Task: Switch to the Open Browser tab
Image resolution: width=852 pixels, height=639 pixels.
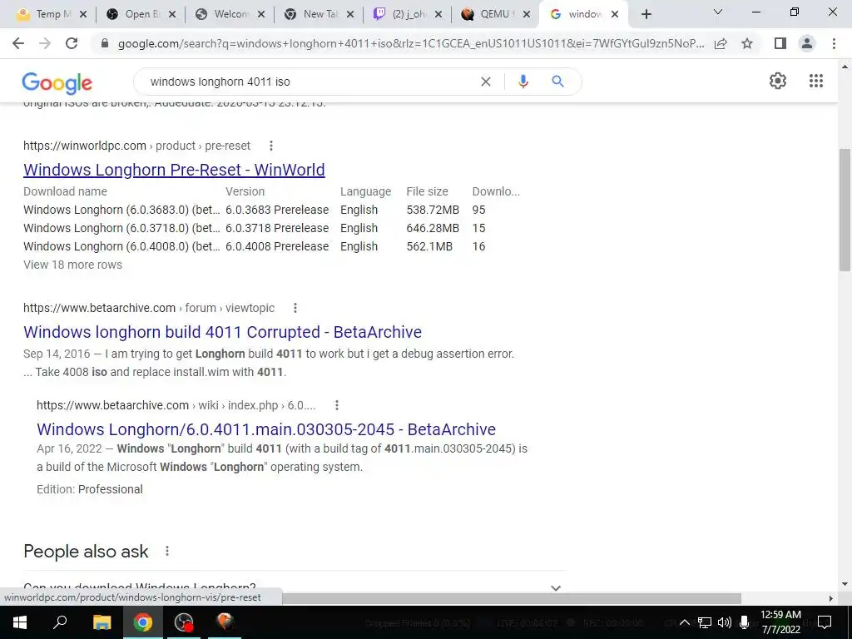Action: (x=140, y=14)
